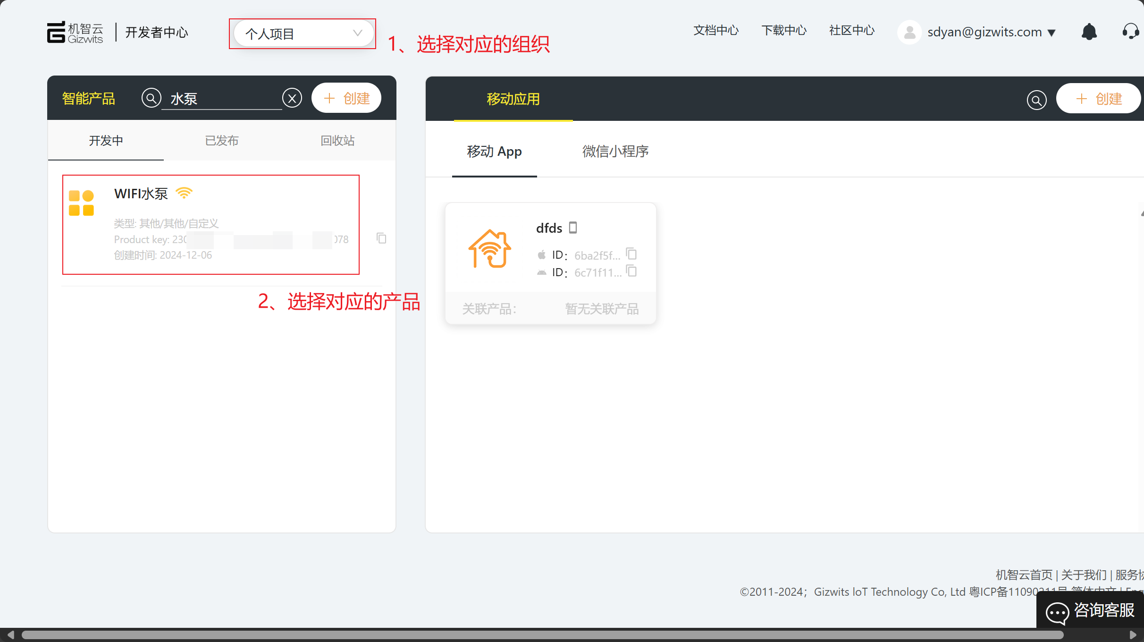Copy the WIFI水泵 product key
The width and height of the screenshot is (1144, 642).
(x=381, y=238)
